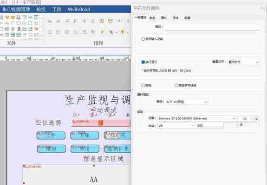This screenshot has height=185, width=267.
Task: Click the horizontal ruler above the canvas
Action: [x=65, y=58]
